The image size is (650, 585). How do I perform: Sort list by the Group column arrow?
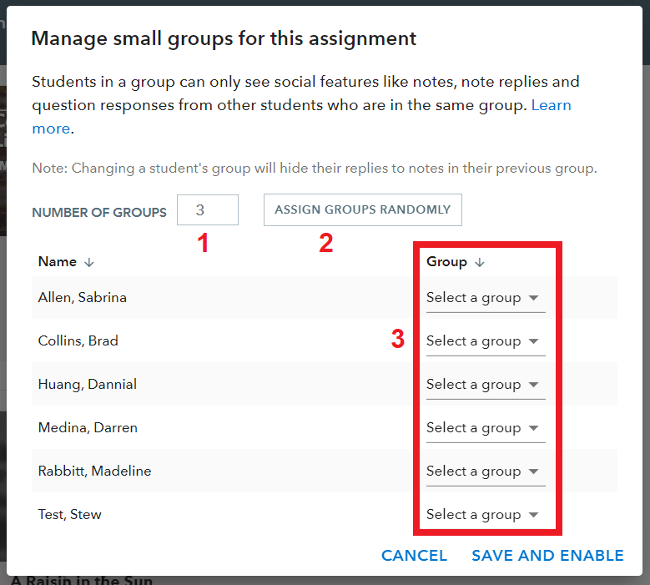[480, 262]
